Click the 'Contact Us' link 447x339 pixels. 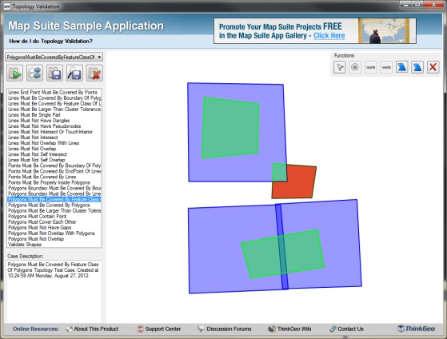pyautogui.click(x=347, y=329)
